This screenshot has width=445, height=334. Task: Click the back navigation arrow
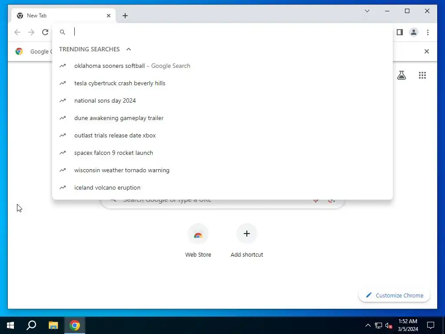[x=17, y=32]
